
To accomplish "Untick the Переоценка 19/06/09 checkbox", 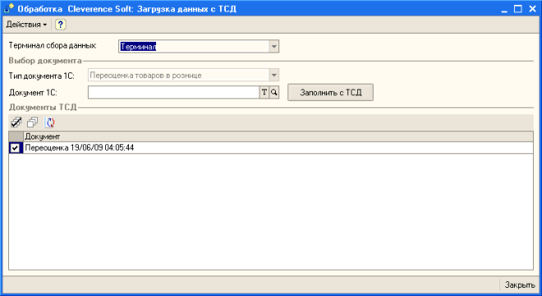I will (x=15, y=148).
